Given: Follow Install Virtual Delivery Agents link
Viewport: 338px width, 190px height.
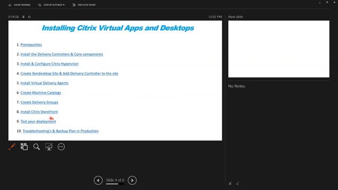Looking at the screenshot, I should [44, 83].
